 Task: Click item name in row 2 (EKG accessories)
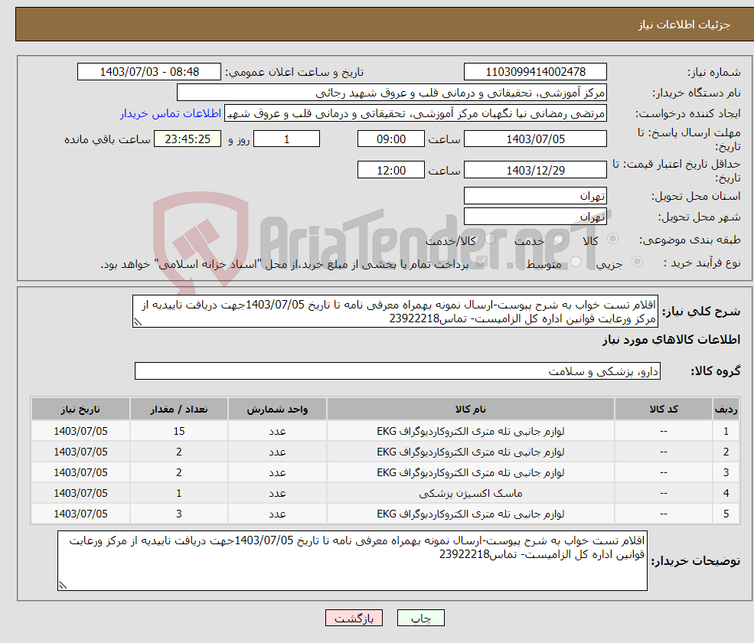tap(471, 452)
